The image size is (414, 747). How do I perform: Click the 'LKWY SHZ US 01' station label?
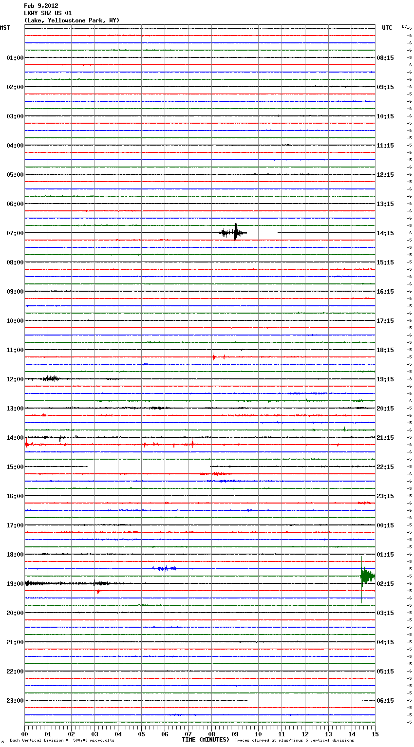(48, 13)
